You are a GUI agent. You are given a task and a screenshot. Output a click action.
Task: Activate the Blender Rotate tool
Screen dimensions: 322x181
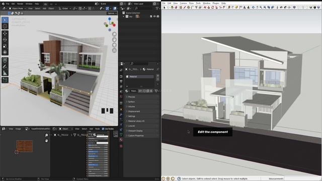click(x=5, y=40)
